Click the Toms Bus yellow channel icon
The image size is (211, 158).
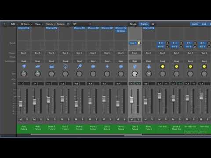point(204,67)
